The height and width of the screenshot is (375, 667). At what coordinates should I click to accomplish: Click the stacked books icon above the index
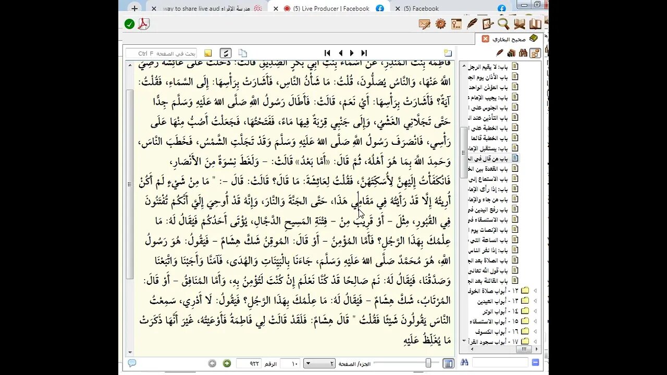click(511, 53)
